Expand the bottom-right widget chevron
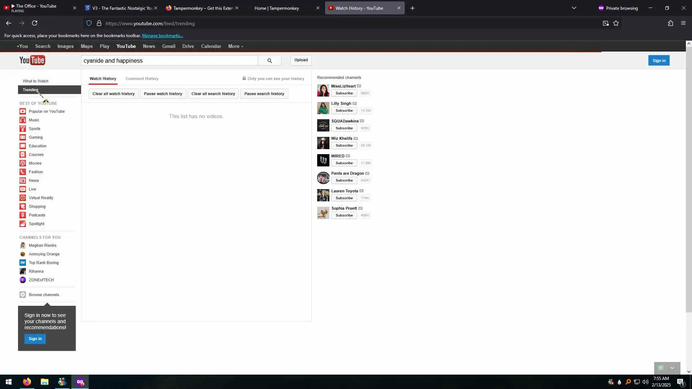692x389 pixels. click(x=672, y=368)
